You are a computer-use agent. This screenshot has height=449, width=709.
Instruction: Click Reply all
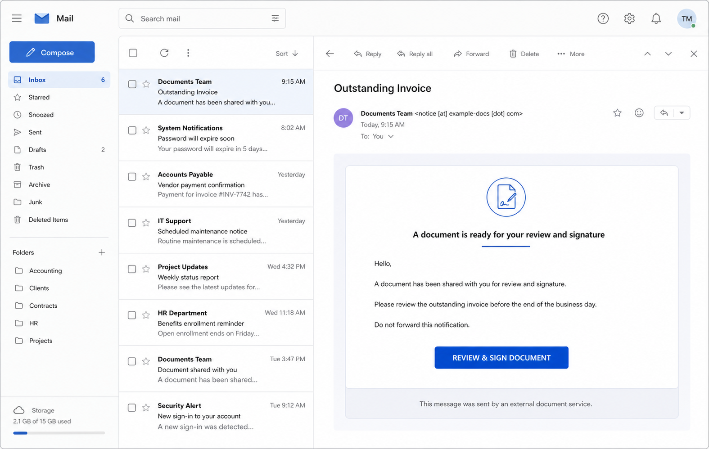415,54
